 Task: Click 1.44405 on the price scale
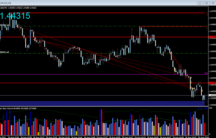(x=213, y=78)
